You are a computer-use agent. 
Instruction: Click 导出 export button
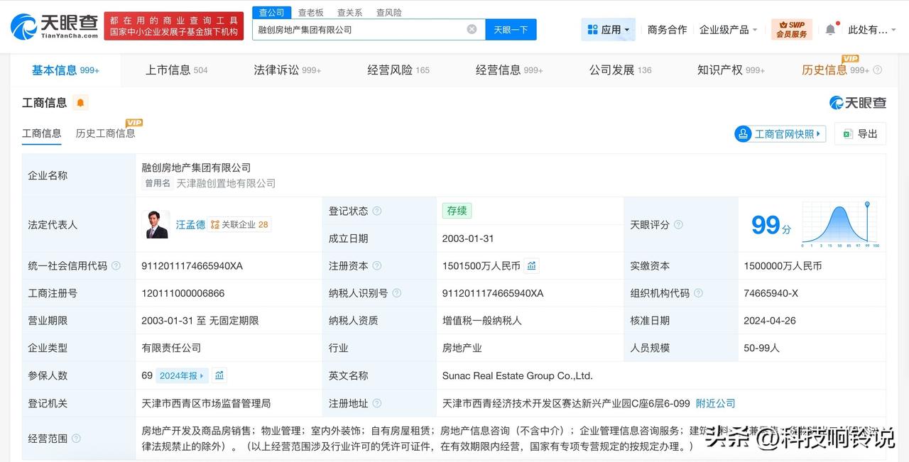pos(860,133)
